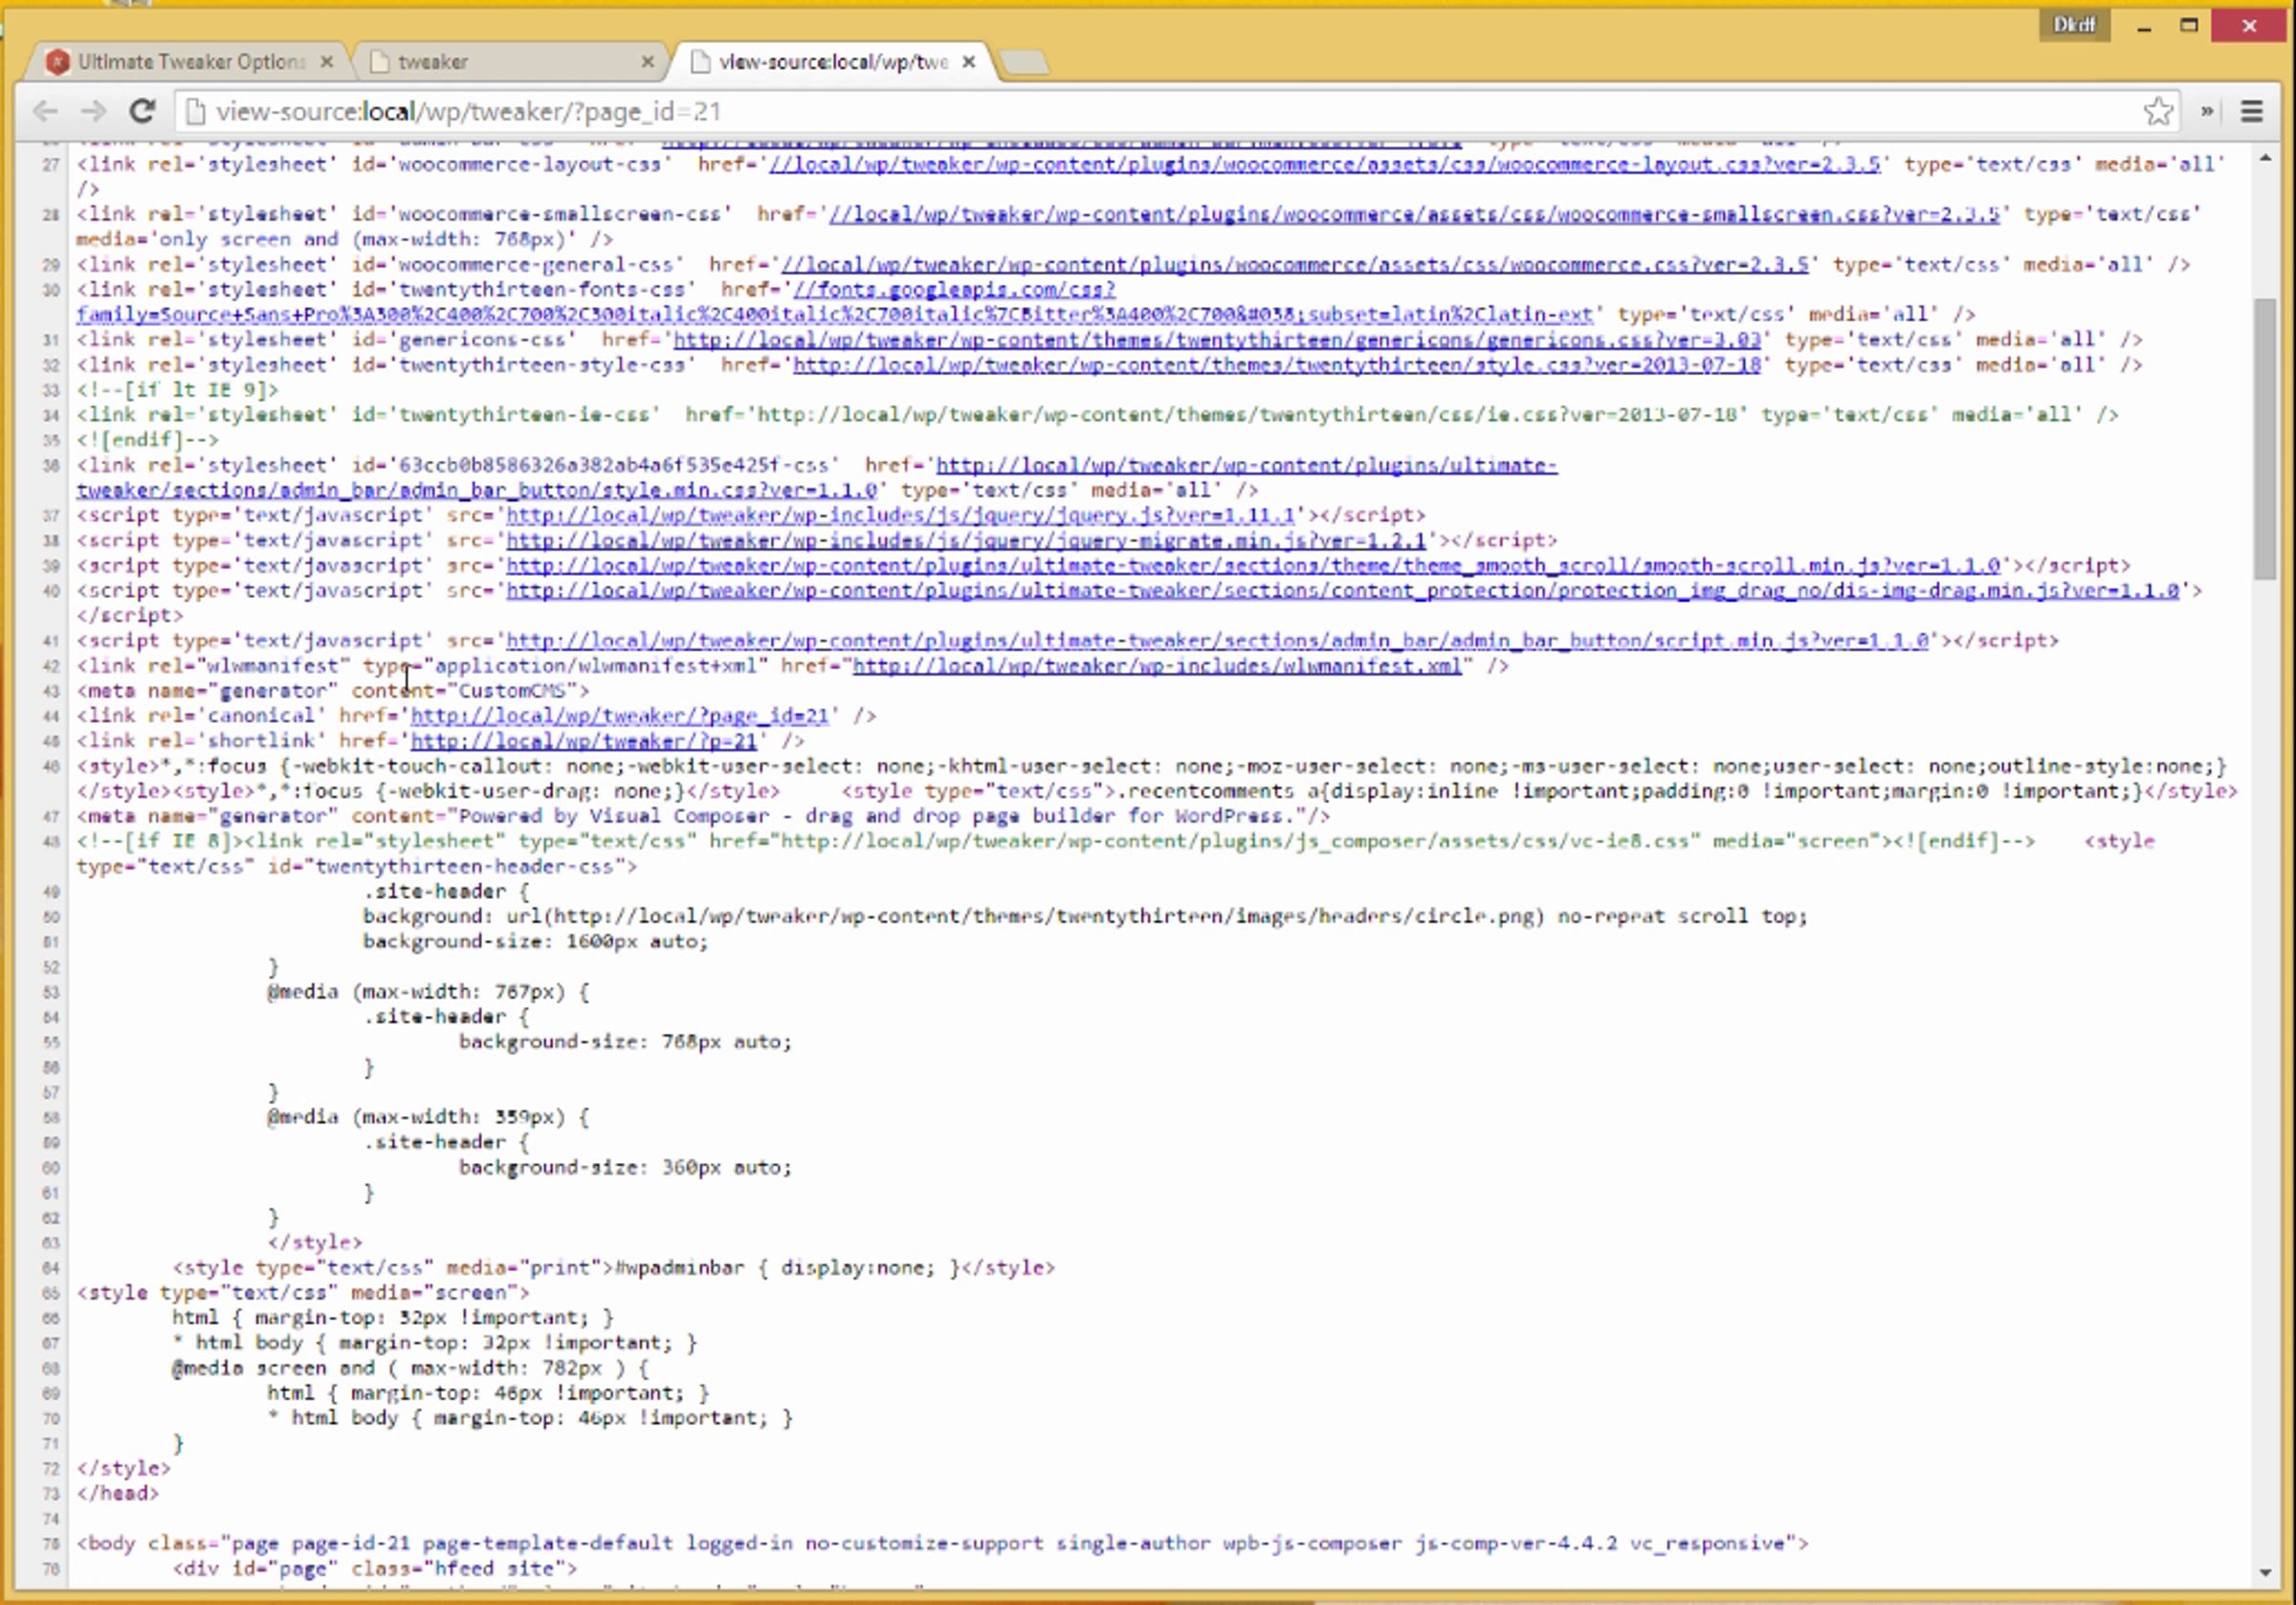Viewport: 2296px width, 1605px height.
Task: Click the Dkdf profile button
Action: pyautogui.click(x=2074, y=25)
